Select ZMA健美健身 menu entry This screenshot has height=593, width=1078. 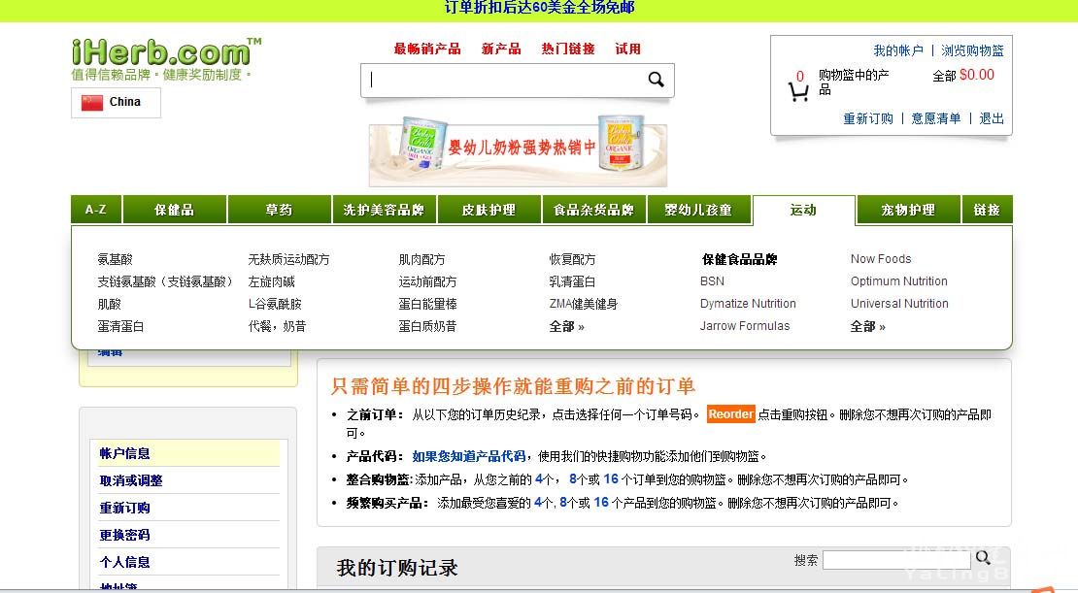pos(583,304)
